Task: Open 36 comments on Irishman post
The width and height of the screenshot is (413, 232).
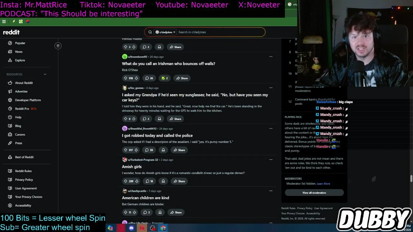Action: pos(149,78)
